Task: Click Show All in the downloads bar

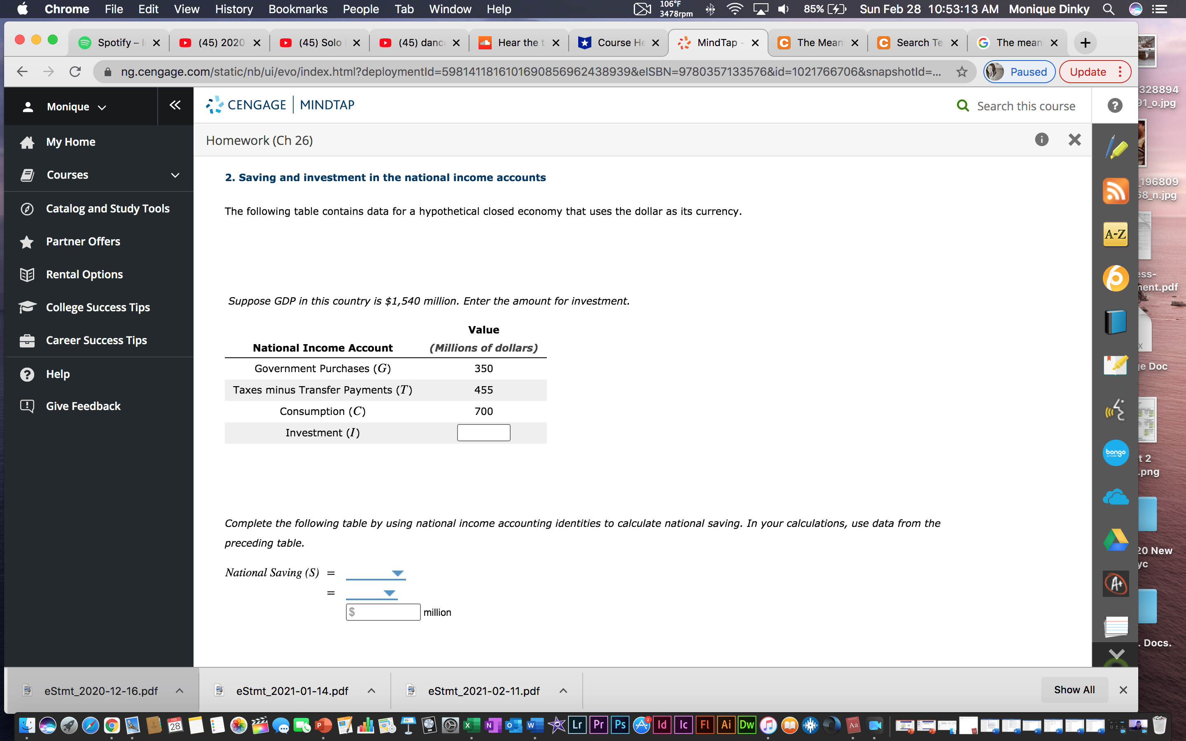Action: (x=1074, y=689)
